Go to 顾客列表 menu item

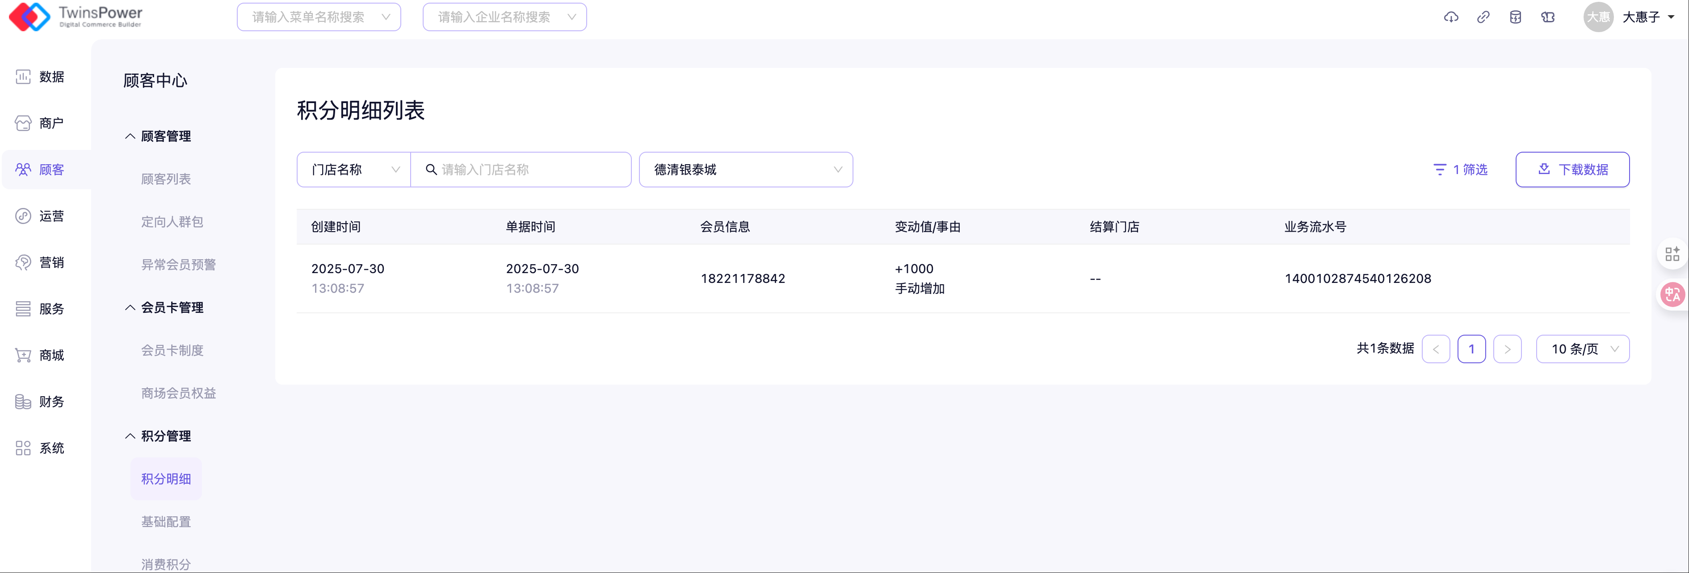[166, 179]
